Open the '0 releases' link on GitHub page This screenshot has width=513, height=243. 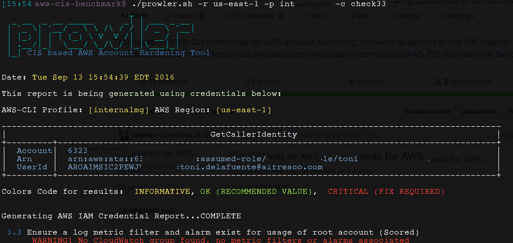pos(363,82)
